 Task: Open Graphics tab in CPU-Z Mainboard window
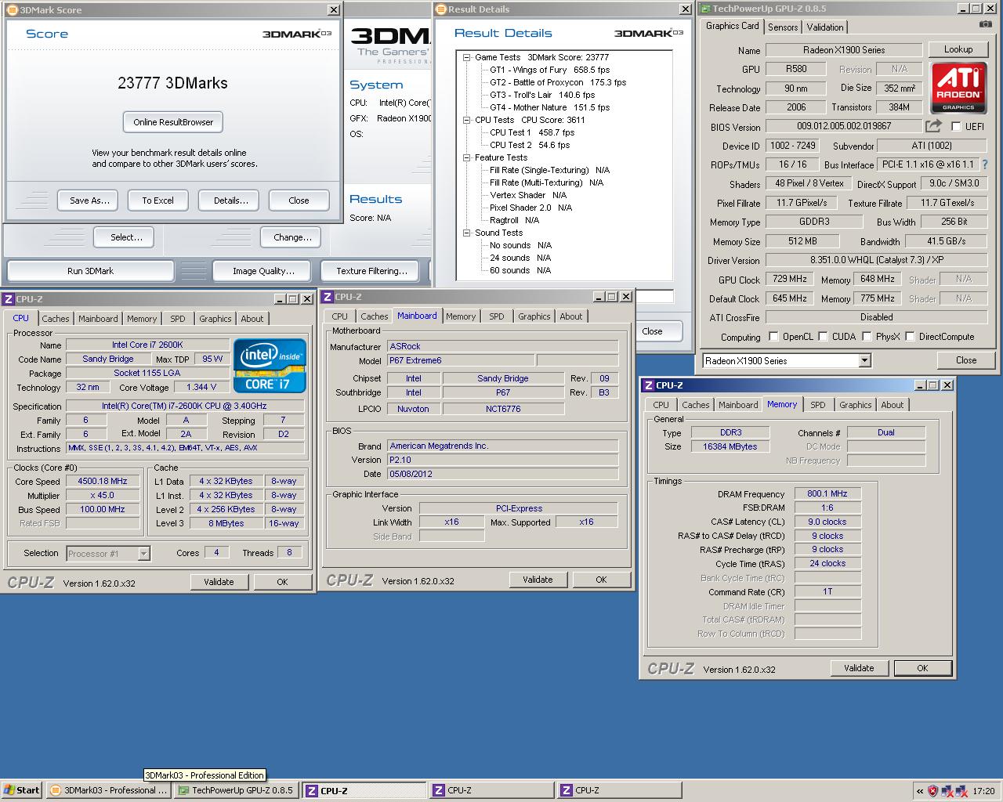click(534, 316)
